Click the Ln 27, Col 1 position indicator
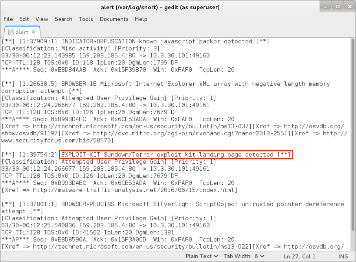356x262 pixels. click(299, 256)
